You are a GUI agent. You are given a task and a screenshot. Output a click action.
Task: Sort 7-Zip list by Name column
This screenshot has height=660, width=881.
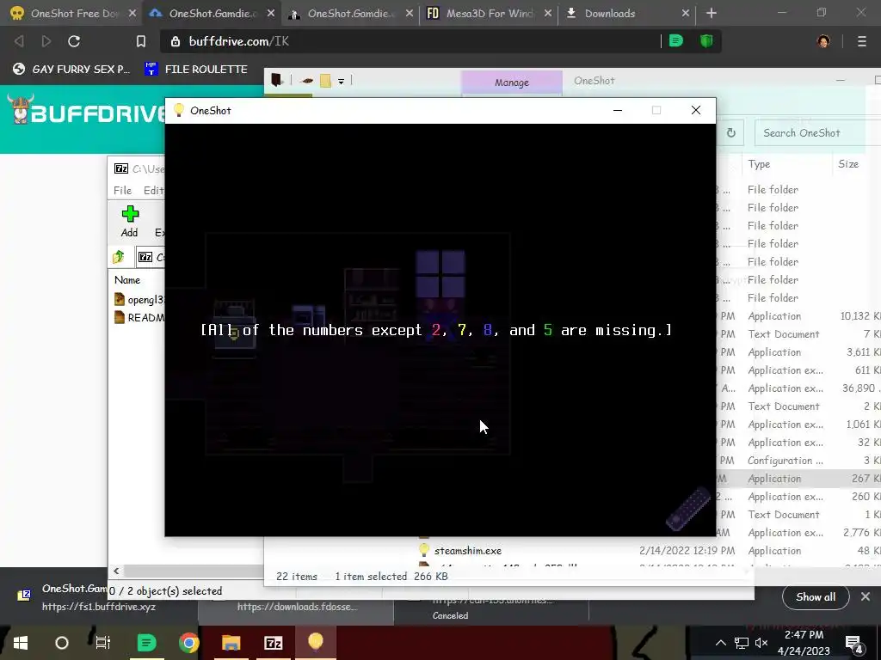[127, 279]
